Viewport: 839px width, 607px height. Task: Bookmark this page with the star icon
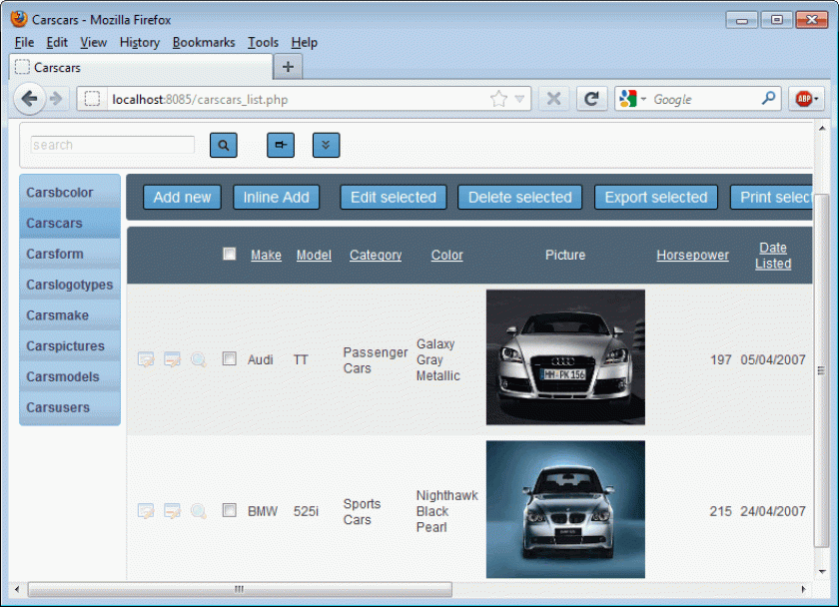498,99
